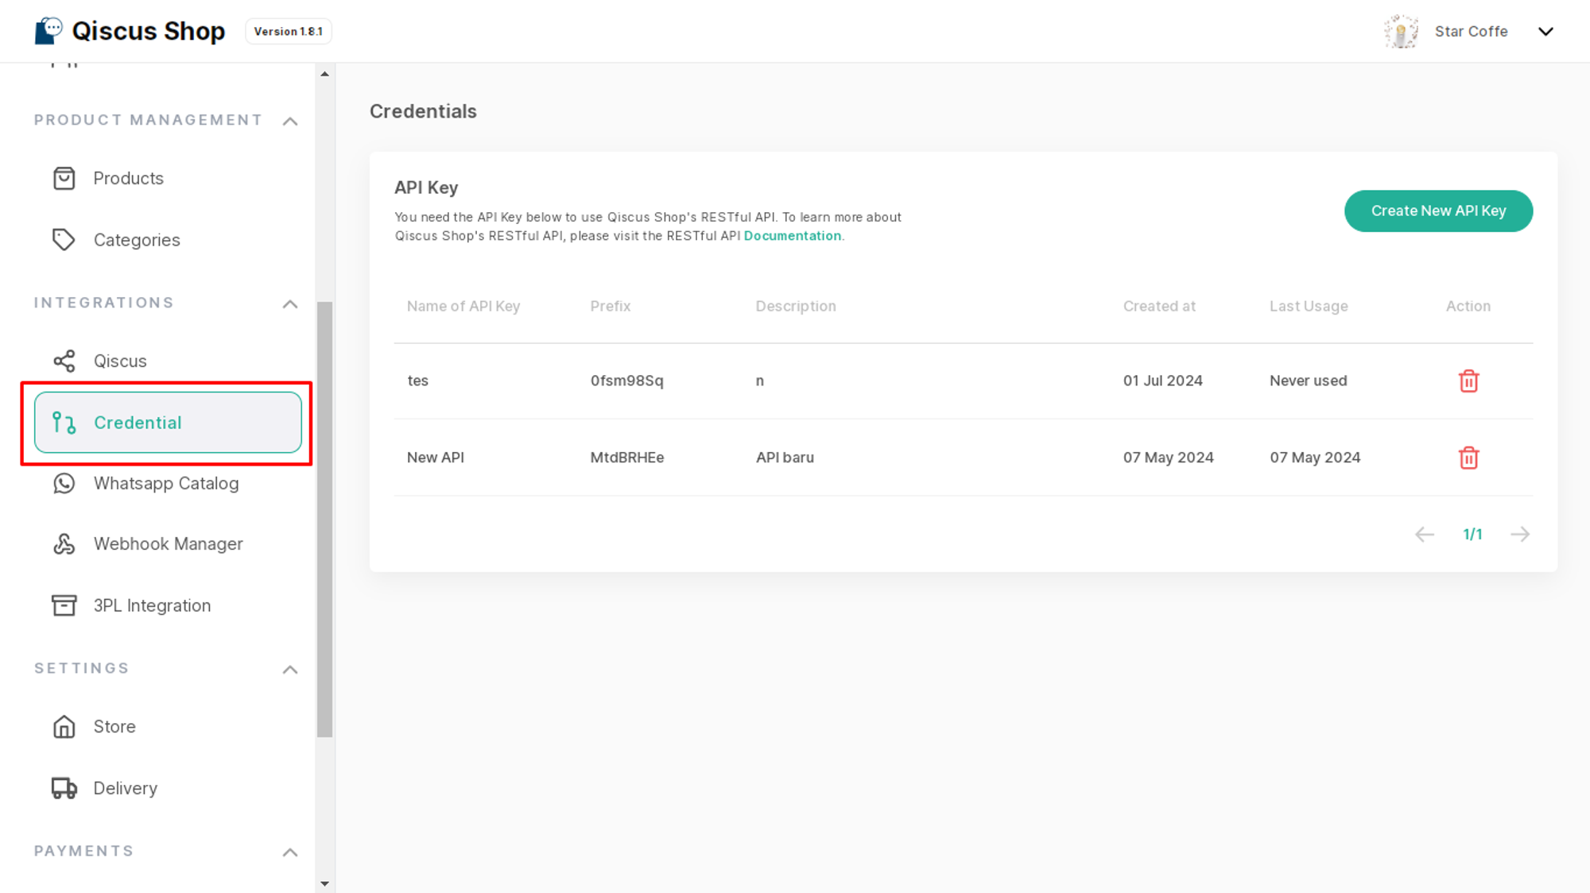The width and height of the screenshot is (1590, 893).
Task: Click the Whatsapp Catalog icon
Action: [x=64, y=483]
